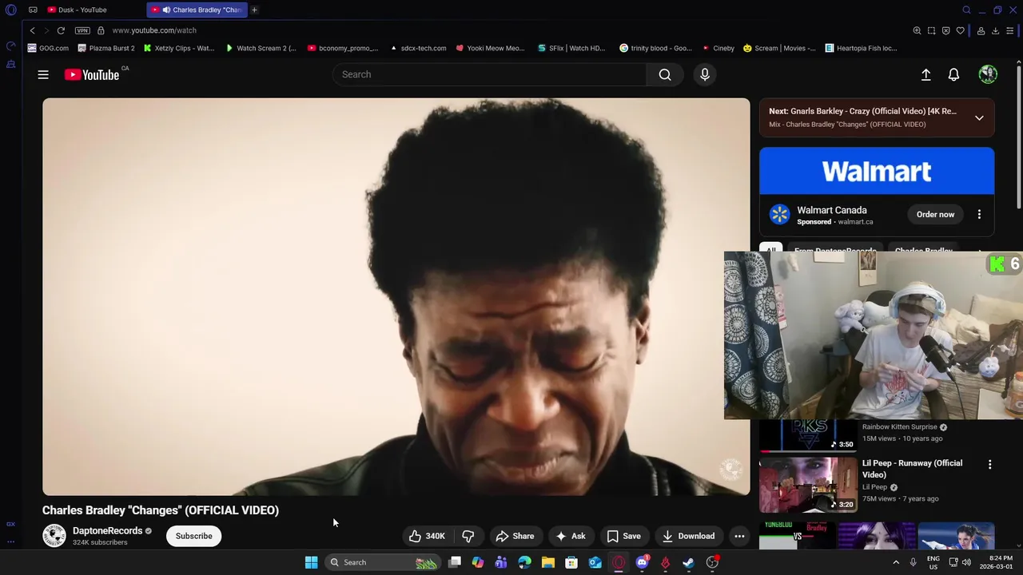Switch to the Dusk - YouTube tab
This screenshot has height=575, width=1023.
(82, 10)
